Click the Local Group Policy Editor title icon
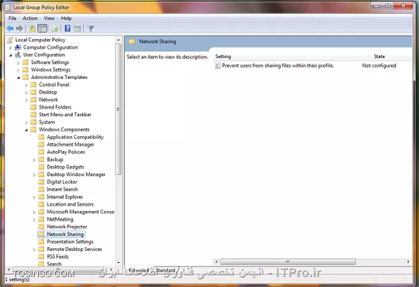419x287 pixels. click(x=8, y=7)
